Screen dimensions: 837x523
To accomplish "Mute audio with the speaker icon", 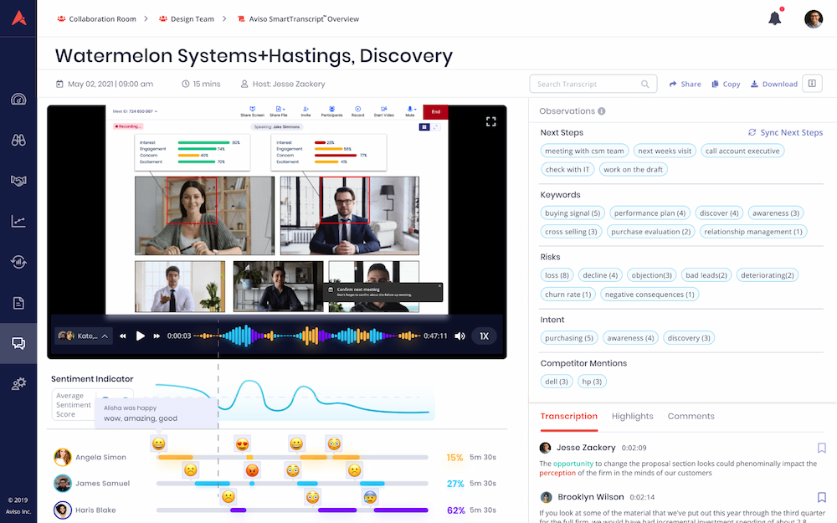I will coord(460,336).
